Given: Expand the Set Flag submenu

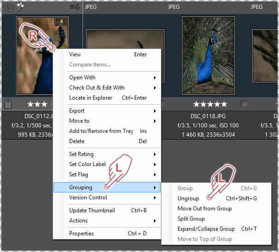Looking at the screenshot, I should point(107,174).
